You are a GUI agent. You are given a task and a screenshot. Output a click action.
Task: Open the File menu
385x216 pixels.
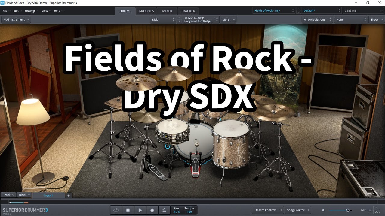click(x=6, y=11)
